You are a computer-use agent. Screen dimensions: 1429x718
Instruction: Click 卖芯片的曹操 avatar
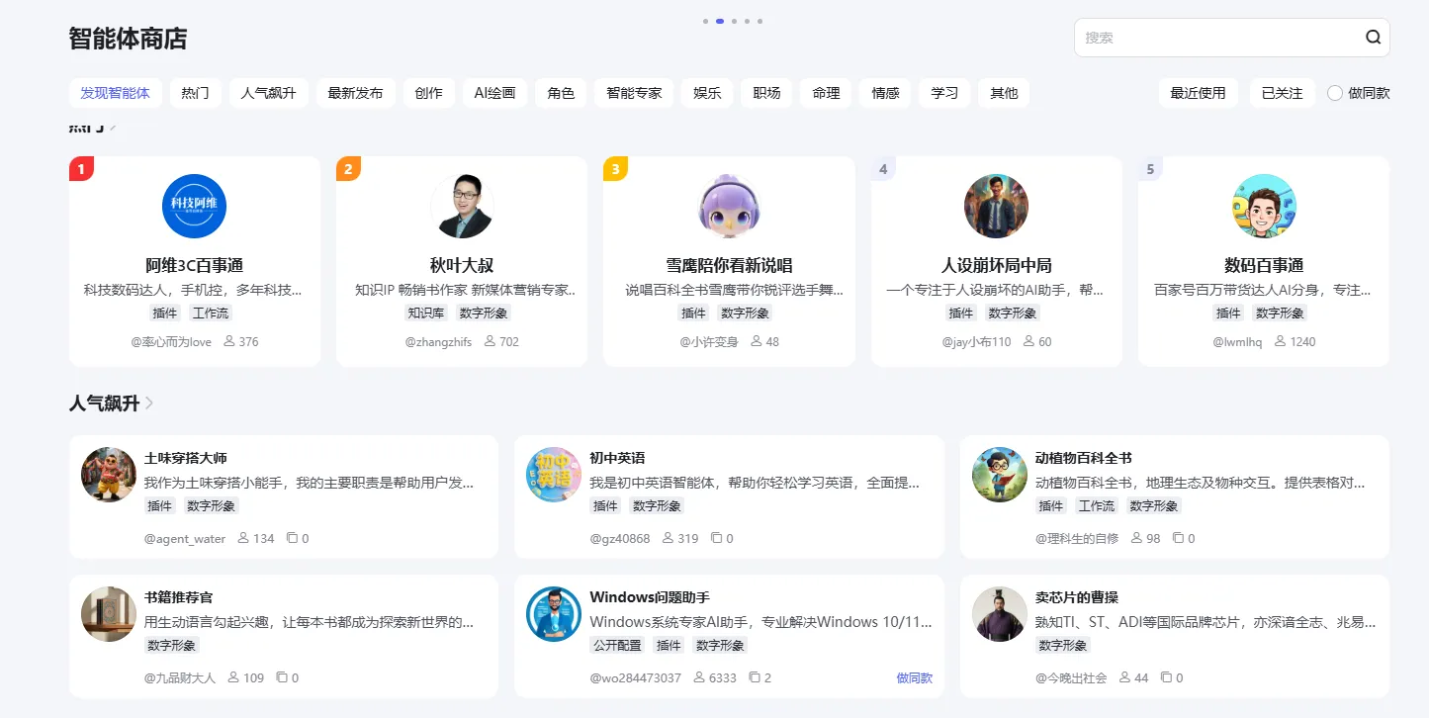pyautogui.click(x=1000, y=613)
